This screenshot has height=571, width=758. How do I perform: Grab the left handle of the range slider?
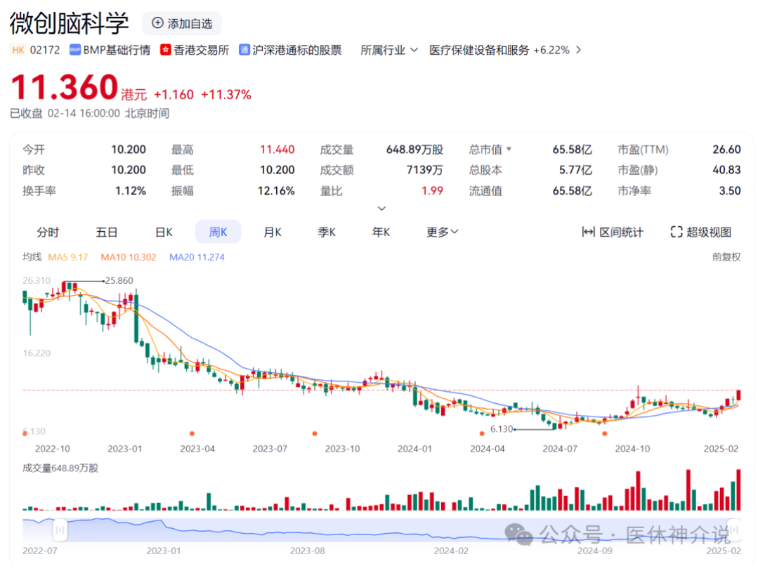coord(60,530)
